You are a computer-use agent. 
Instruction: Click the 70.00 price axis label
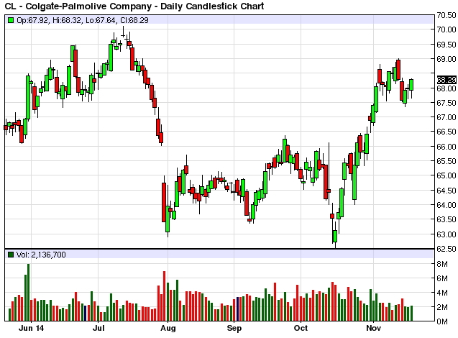[446, 29]
